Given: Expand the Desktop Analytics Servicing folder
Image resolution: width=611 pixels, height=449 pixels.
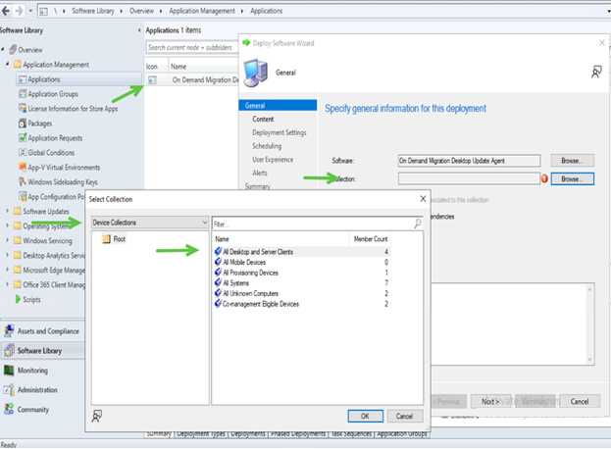Looking at the screenshot, I should point(8,255).
